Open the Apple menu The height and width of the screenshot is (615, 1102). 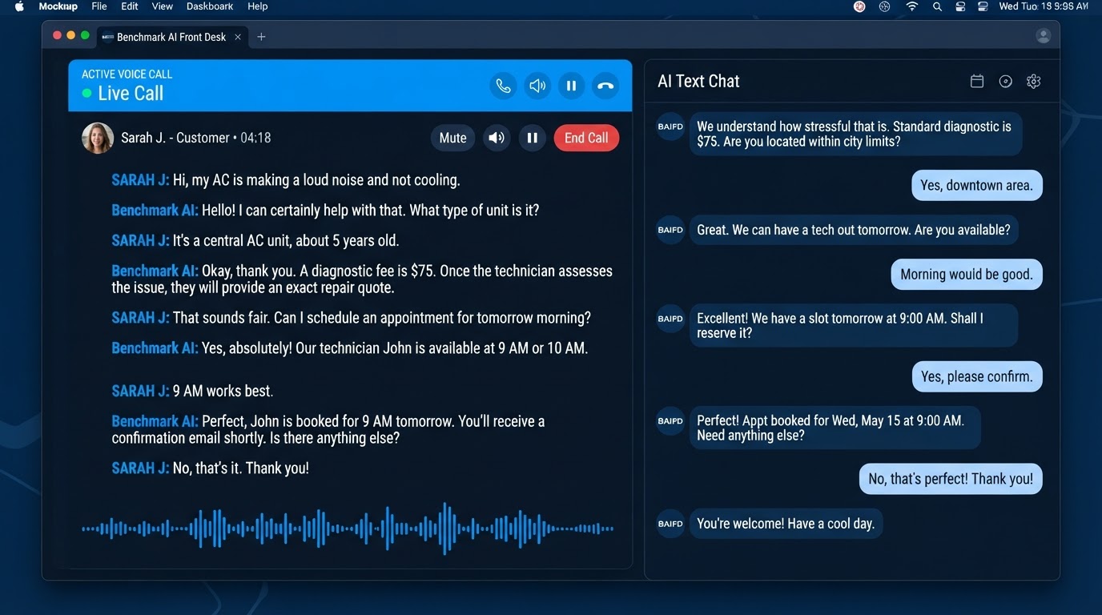pos(20,6)
